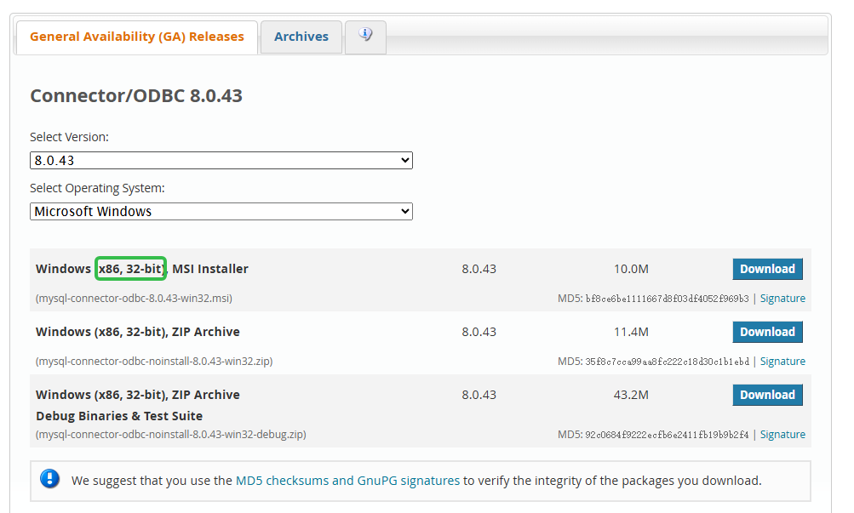Select General Availability (GA) Releases tab
This screenshot has width=854, height=513.
(x=137, y=37)
